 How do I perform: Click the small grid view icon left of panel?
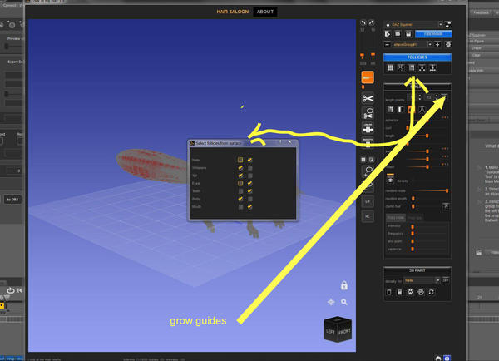pos(363,160)
